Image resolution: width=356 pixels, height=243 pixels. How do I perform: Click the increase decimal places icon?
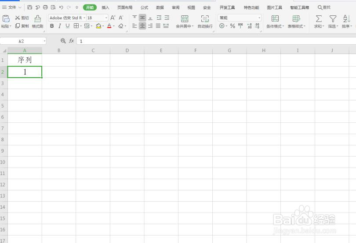[x=249, y=26]
